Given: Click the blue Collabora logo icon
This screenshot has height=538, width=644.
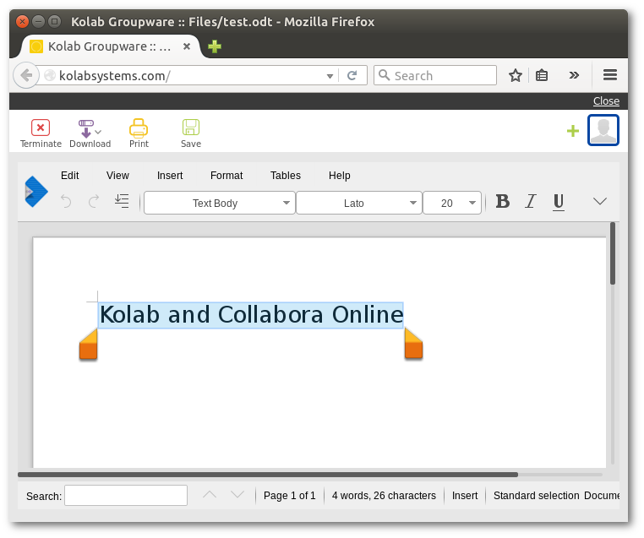Looking at the screenshot, I should [36, 191].
